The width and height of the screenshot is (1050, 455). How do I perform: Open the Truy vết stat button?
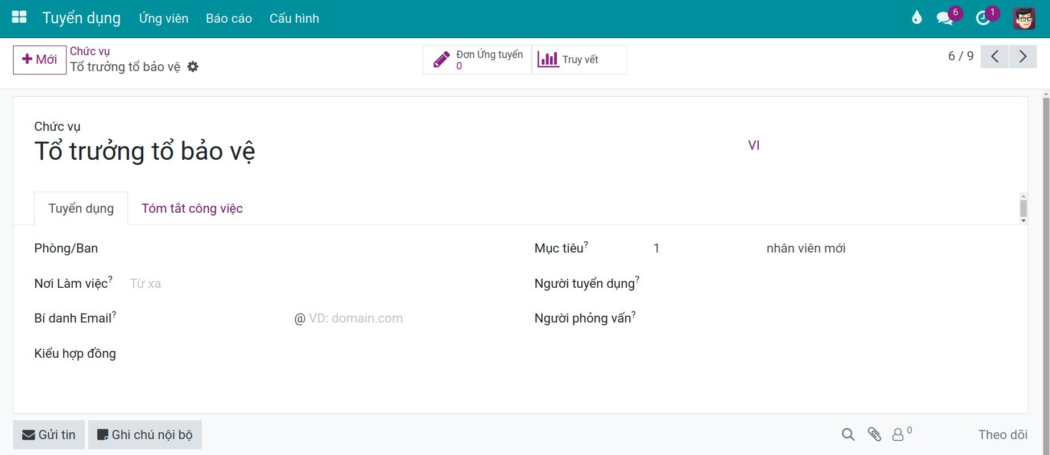coord(579,60)
